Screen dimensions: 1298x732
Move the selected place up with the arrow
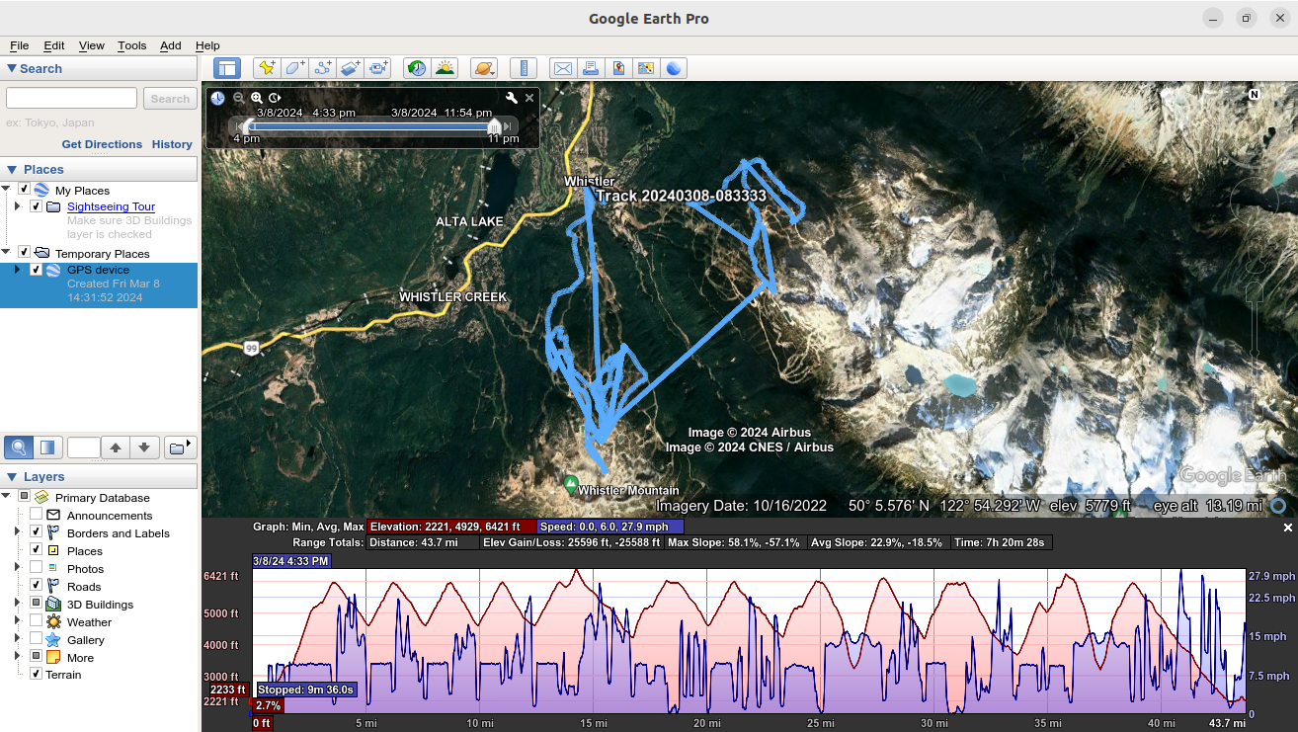click(x=116, y=447)
